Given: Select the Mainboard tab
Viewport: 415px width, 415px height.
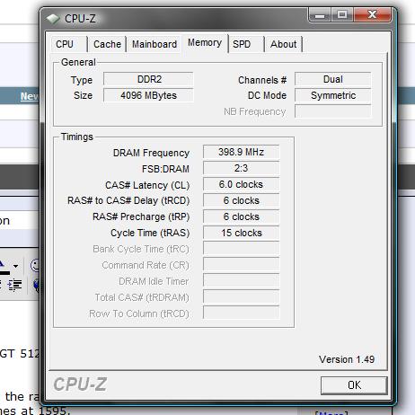Looking at the screenshot, I should coord(155,44).
